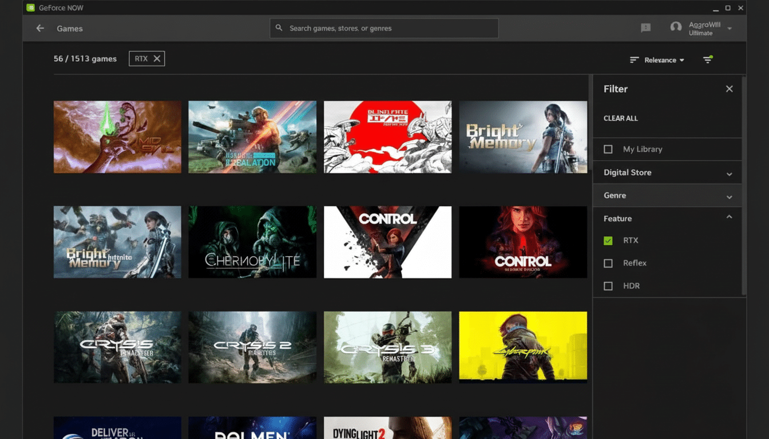Open the Cyberpunk 2077 game thumbnail
769x439 pixels.
point(522,347)
